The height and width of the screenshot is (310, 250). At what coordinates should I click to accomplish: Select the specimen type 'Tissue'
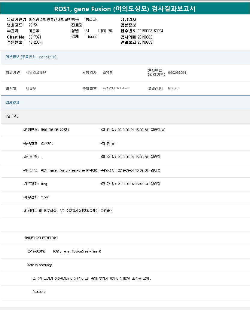pos(92,37)
